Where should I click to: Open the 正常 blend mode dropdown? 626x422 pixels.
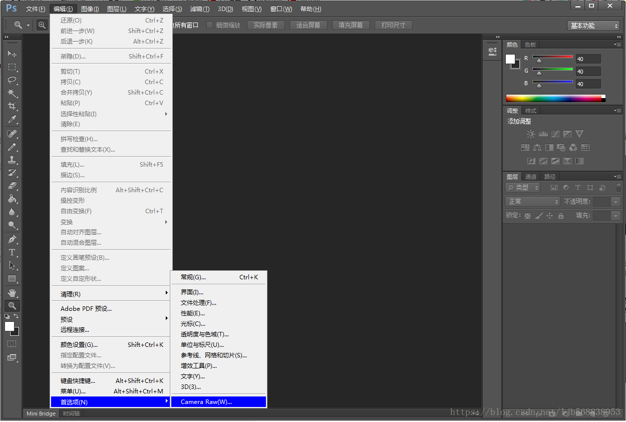coord(532,201)
